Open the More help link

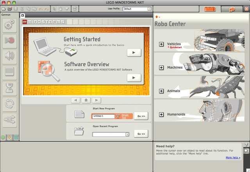coord(233,158)
